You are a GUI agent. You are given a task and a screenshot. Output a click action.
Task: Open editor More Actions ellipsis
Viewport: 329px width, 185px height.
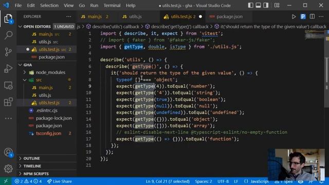click(x=321, y=16)
